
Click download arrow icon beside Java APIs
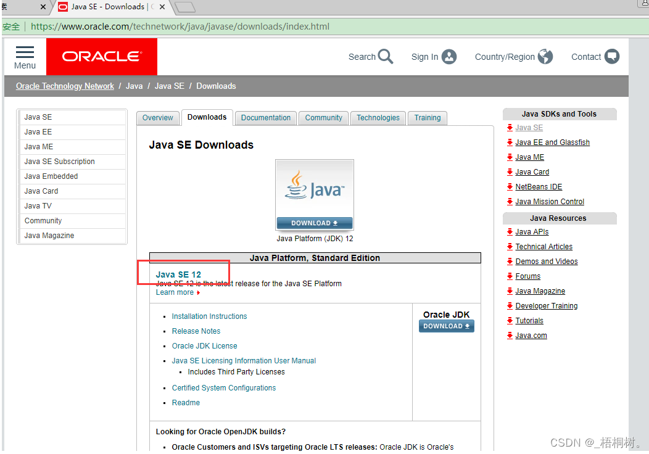point(510,232)
